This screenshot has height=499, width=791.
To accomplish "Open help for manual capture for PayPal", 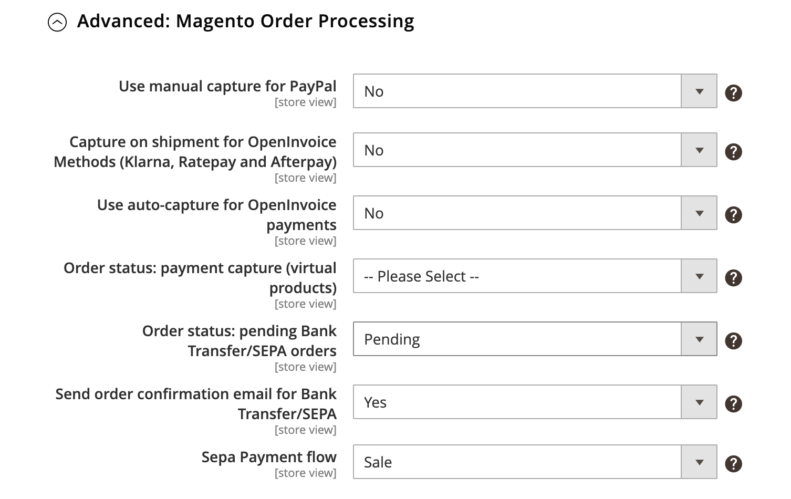I will [733, 92].
